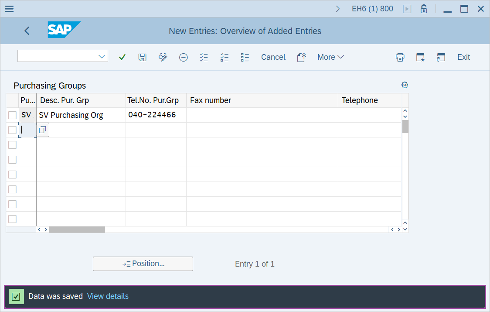Open the Purchasing Groups table settings gear
The width and height of the screenshot is (490, 312).
405,85
